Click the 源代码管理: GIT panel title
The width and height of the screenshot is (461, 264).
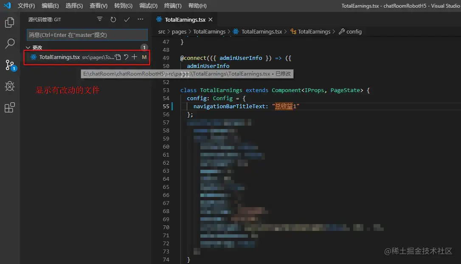pyautogui.click(x=45, y=20)
